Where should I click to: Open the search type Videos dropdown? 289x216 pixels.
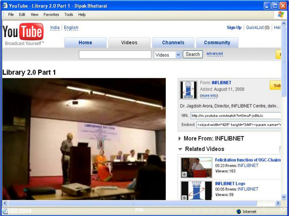tap(168, 55)
